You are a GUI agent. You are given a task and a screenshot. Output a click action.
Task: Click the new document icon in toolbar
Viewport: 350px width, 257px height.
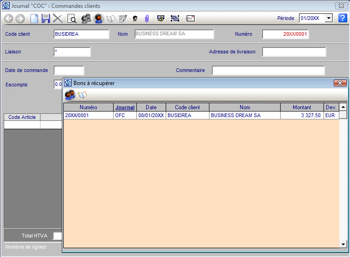(x=34, y=19)
